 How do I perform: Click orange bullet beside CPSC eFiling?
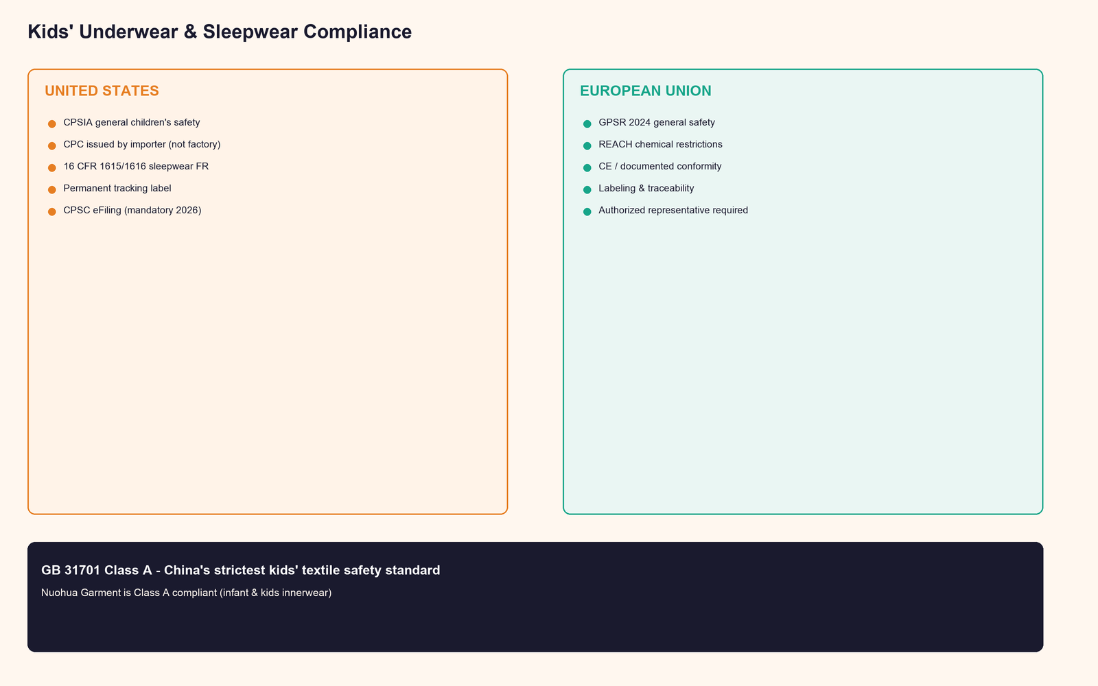51,212
